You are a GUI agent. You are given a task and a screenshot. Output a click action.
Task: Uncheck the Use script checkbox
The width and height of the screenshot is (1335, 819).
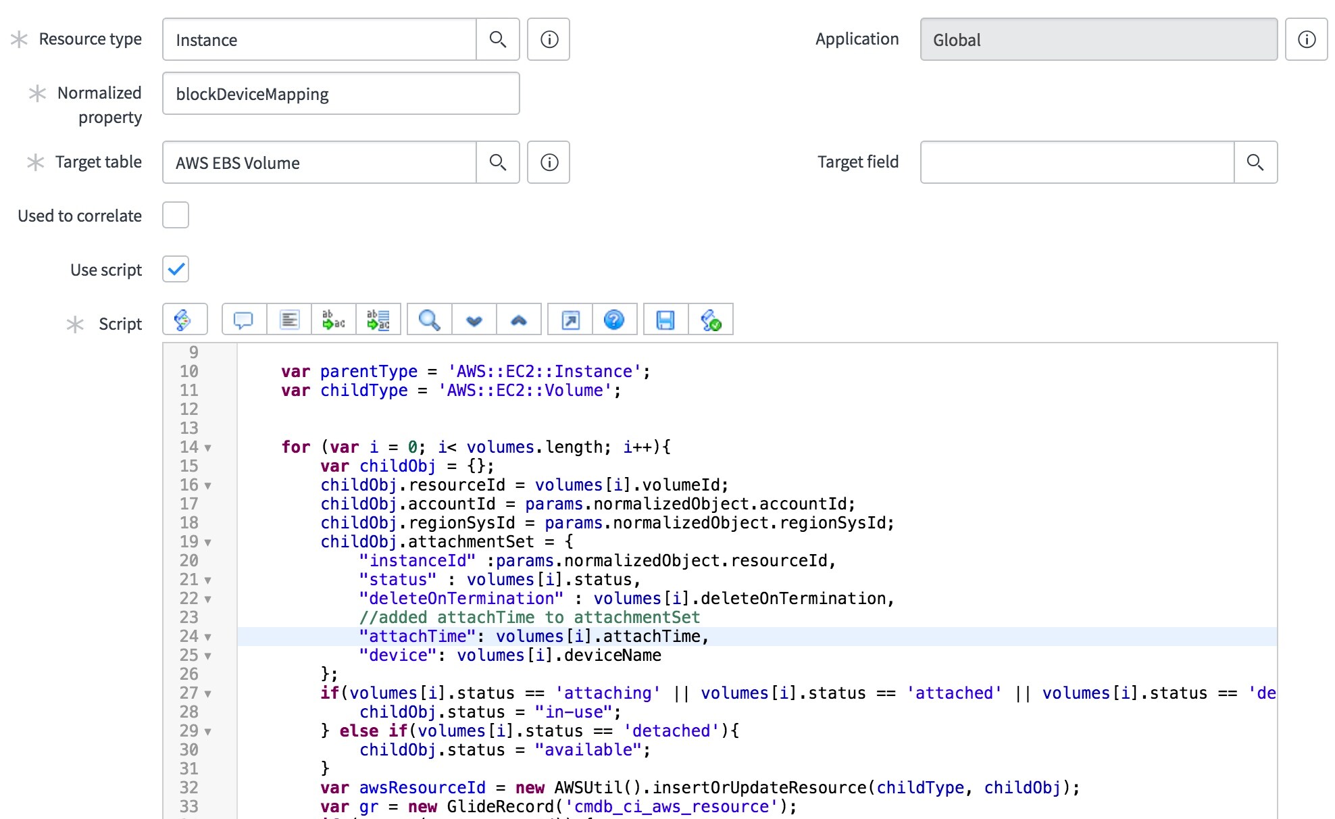176,270
